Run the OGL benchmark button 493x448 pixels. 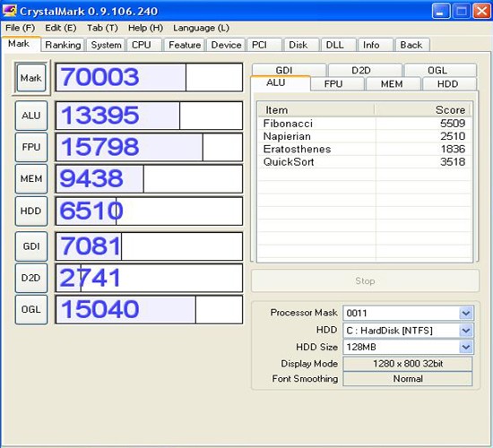pos(31,309)
